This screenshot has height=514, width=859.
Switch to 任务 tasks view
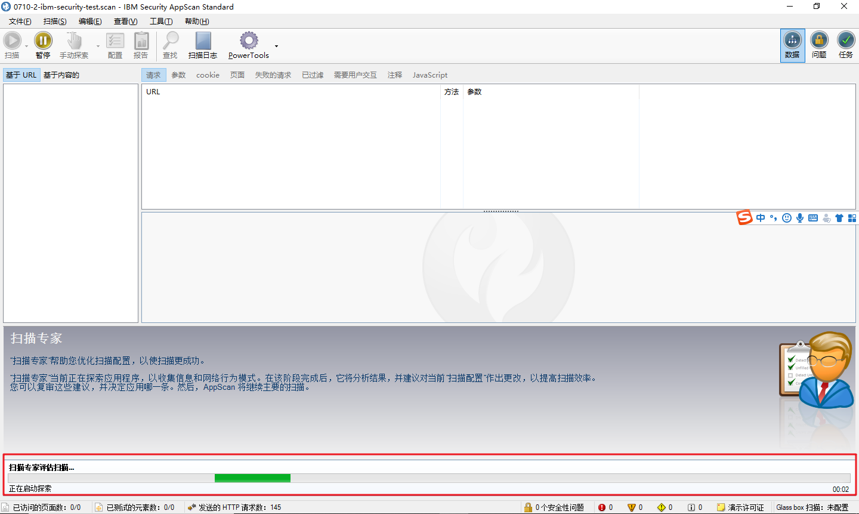846,45
